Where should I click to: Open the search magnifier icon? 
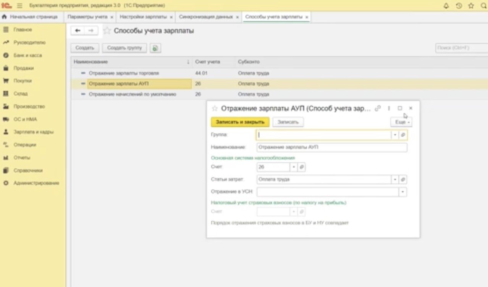(483, 6)
